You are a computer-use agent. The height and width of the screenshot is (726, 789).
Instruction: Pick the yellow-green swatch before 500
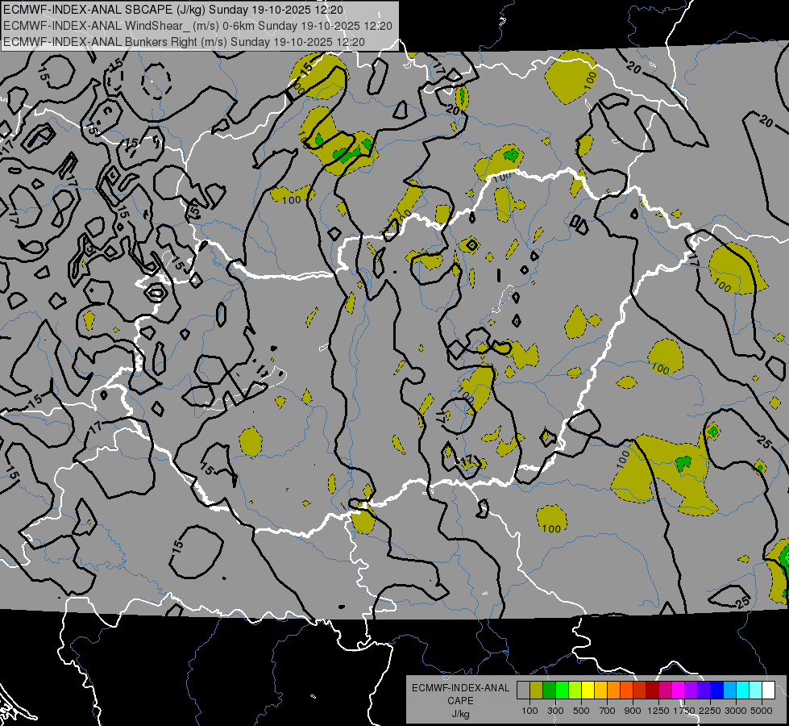575,691
